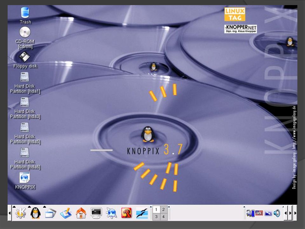Screen dimensions: 305x229
Task: Switch to virtual desktop 2
Action: (x=164, y=210)
